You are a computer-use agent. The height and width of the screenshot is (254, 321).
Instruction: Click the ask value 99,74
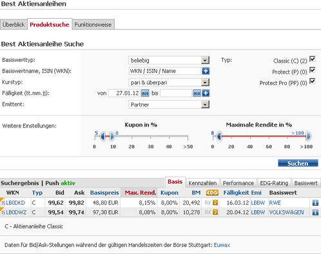pyautogui.click(x=77, y=212)
